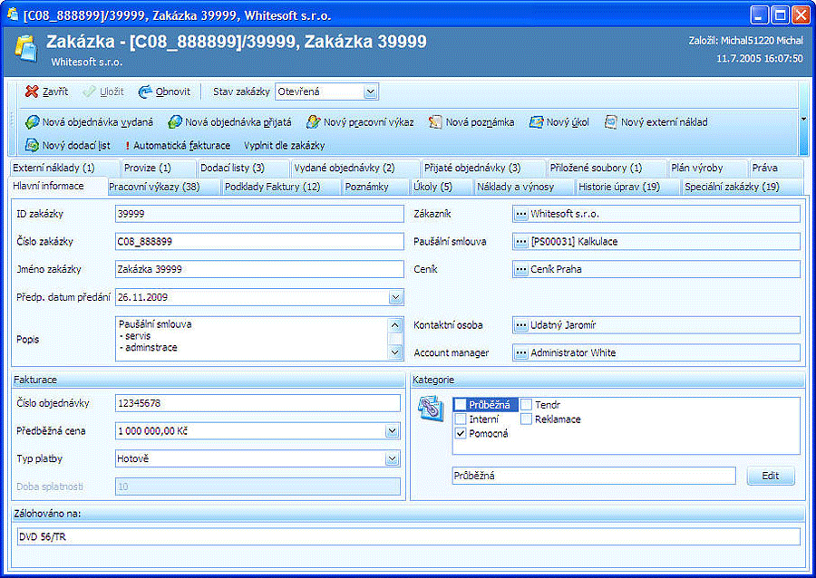Click the Obnovit refresh icon
This screenshot has width=816, height=578.
click(x=144, y=92)
